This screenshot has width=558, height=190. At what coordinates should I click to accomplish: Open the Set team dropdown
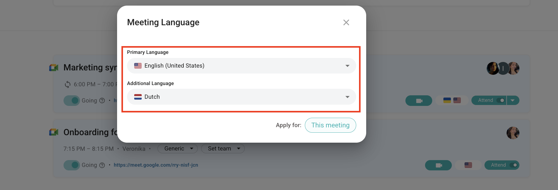(223, 149)
